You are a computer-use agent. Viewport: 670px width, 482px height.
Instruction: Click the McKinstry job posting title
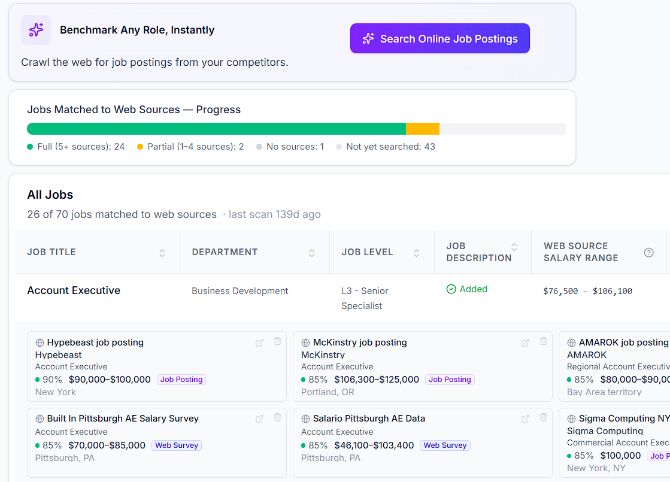pos(360,342)
